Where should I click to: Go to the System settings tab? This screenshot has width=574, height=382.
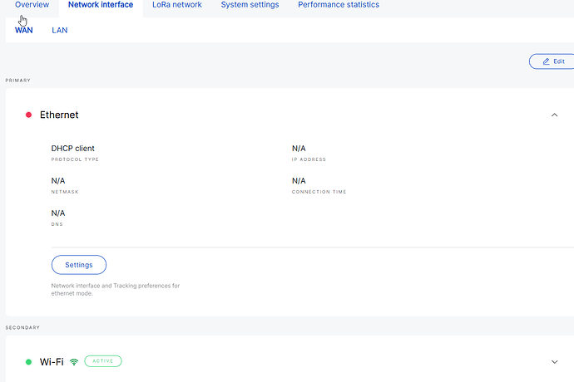pyautogui.click(x=250, y=5)
